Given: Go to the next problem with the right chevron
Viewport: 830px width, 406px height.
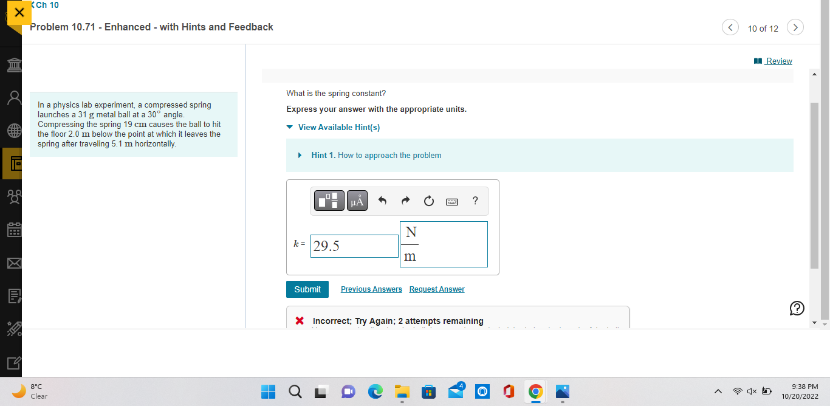Looking at the screenshot, I should 795,27.
